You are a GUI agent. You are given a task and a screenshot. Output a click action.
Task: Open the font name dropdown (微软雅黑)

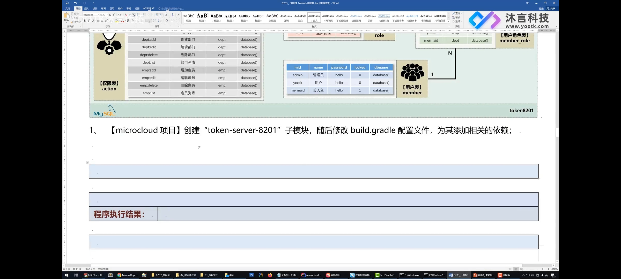[x=99, y=15]
